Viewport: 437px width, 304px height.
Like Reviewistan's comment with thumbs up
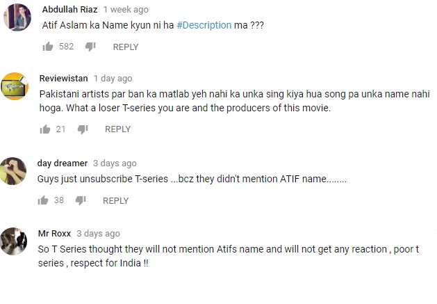[x=45, y=129]
